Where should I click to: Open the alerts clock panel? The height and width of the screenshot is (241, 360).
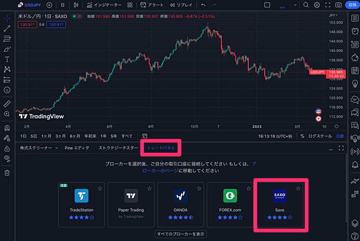(x=355, y=31)
